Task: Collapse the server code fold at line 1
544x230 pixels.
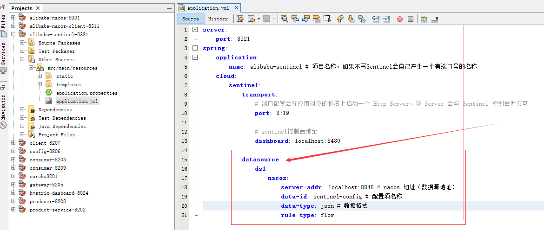Action: [195, 30]
